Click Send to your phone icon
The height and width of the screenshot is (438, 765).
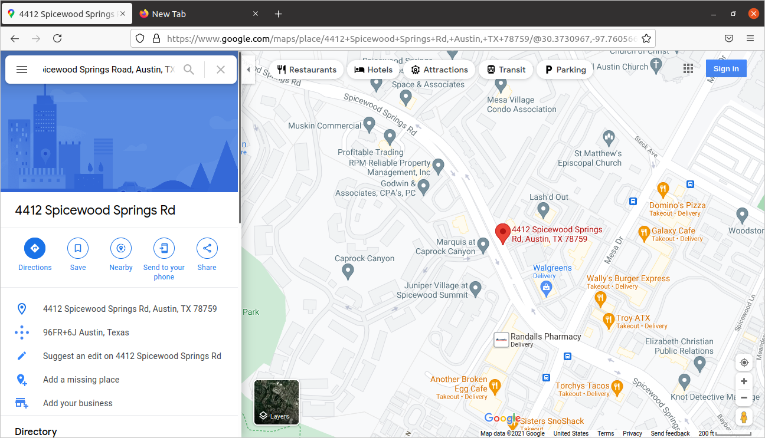[x=164, y=248]
